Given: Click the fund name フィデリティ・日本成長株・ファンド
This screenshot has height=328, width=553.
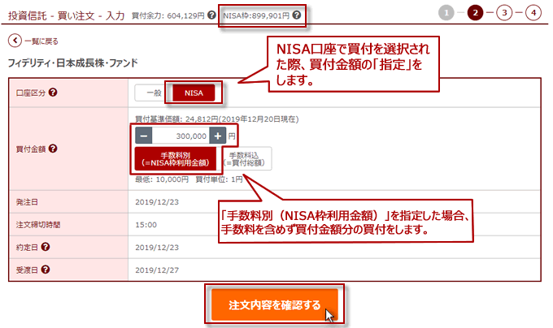Looking at the screenshot, I should 72,63.
